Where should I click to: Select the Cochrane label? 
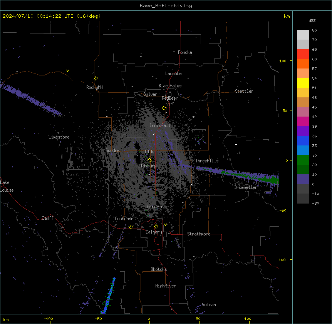[124, 219]
